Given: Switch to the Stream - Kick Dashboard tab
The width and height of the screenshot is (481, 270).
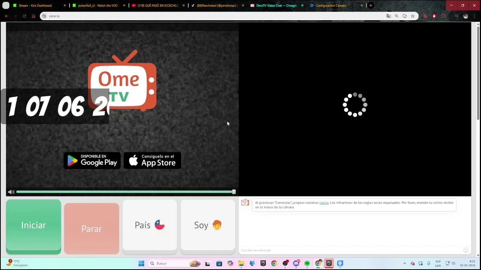Looking at the screenshot, I should (35, 6).
